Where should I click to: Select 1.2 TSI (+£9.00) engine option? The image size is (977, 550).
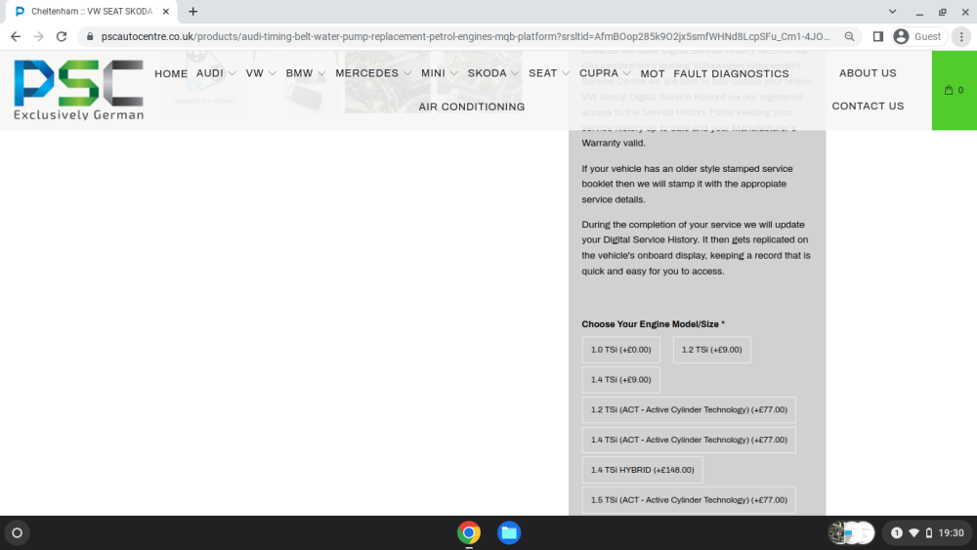point(711,350)
